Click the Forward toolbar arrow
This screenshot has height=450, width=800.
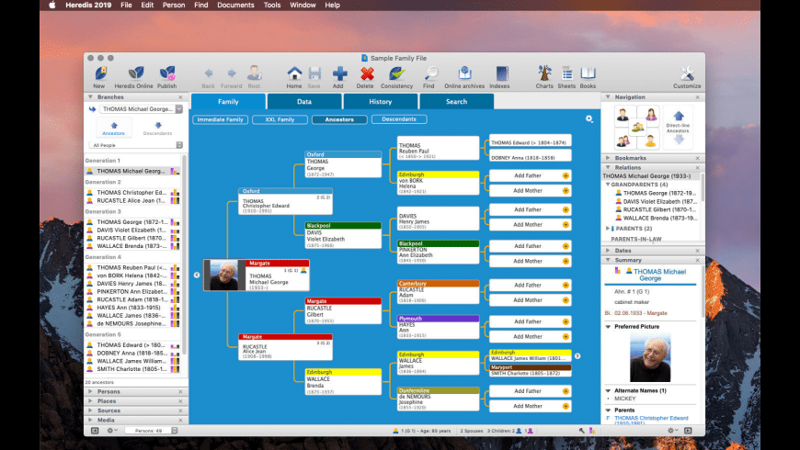click(231, 73)
